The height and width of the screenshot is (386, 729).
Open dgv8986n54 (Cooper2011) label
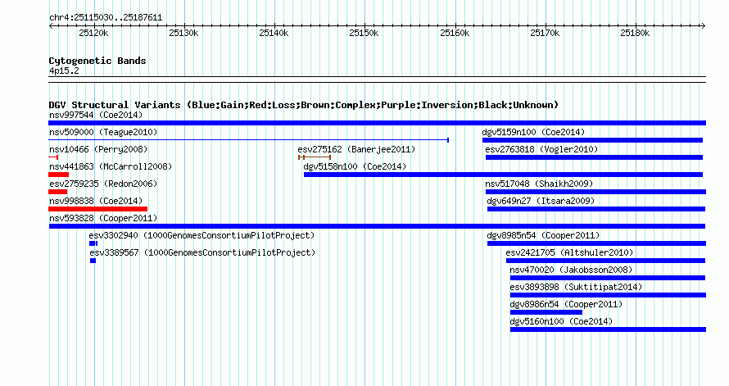[x=566, y=304]
